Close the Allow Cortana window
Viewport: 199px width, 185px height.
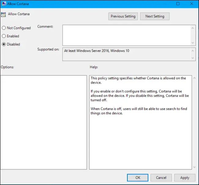192,4
